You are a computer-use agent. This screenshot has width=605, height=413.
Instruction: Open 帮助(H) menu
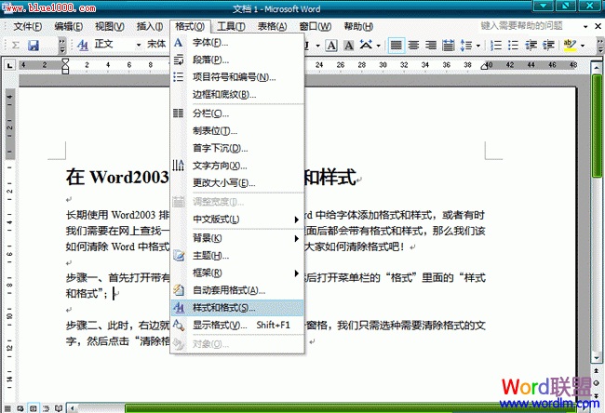pos(358,27)
